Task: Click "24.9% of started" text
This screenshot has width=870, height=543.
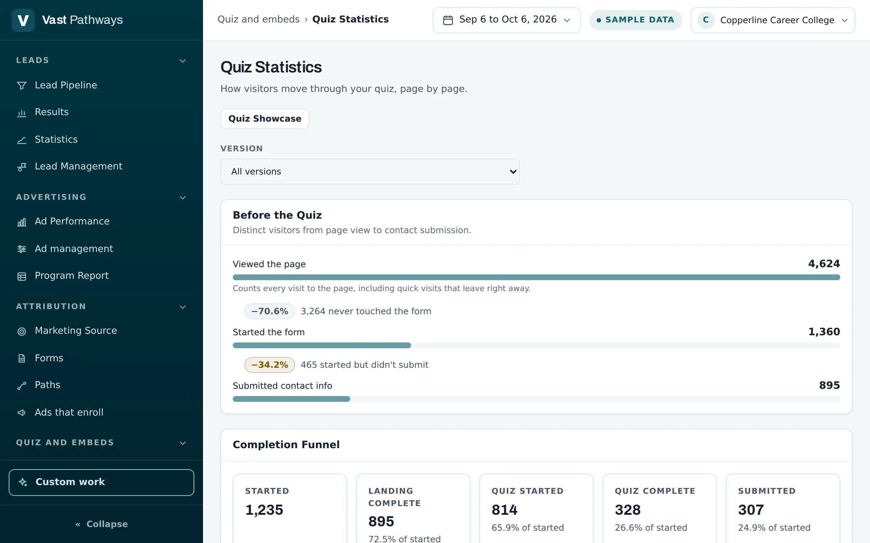Action: 774,528
